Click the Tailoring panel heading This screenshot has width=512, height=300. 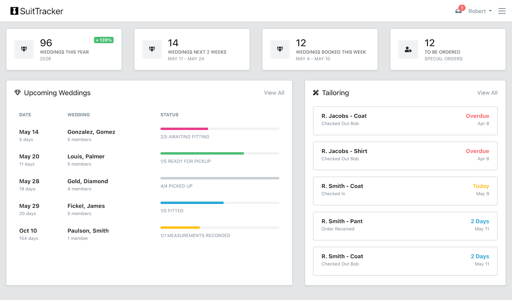pos(335,93)
